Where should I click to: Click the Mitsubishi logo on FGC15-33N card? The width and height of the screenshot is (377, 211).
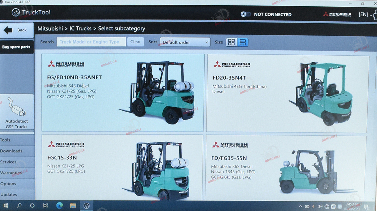[x=66, y=144]
